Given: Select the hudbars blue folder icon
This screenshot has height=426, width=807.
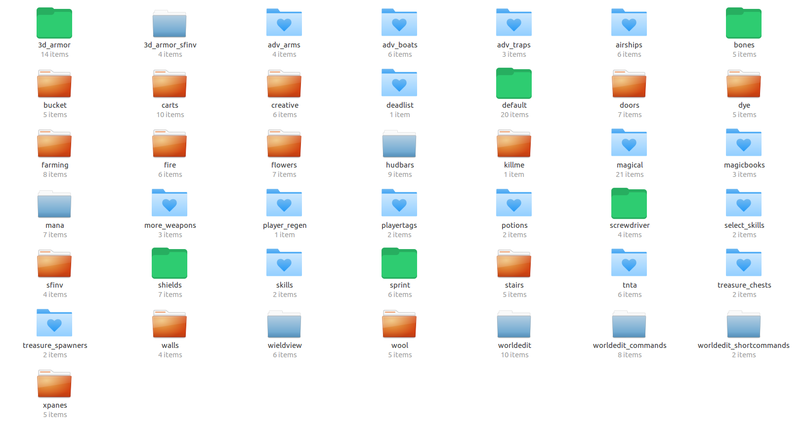Looking at the screenshot, I should click(399, 143).
